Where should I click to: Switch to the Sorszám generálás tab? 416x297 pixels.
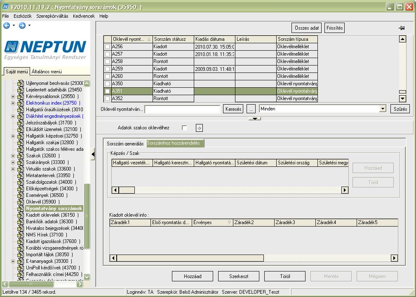point(125,144)
